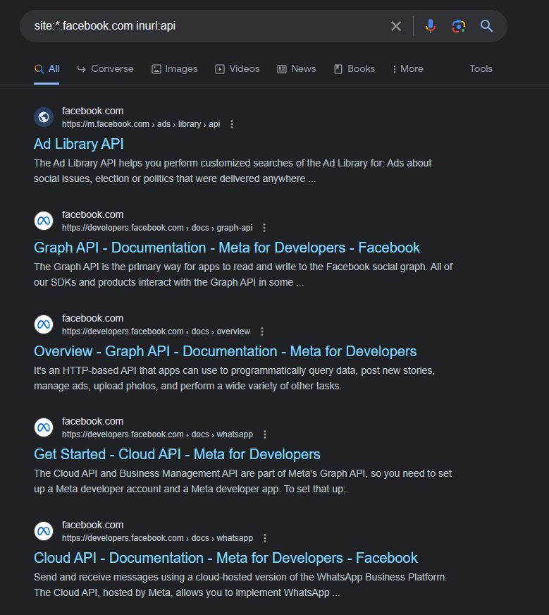Switch to the Converse tab

(105, 69)
